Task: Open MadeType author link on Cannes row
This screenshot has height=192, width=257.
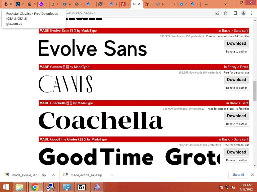Action: pos(82,67)
